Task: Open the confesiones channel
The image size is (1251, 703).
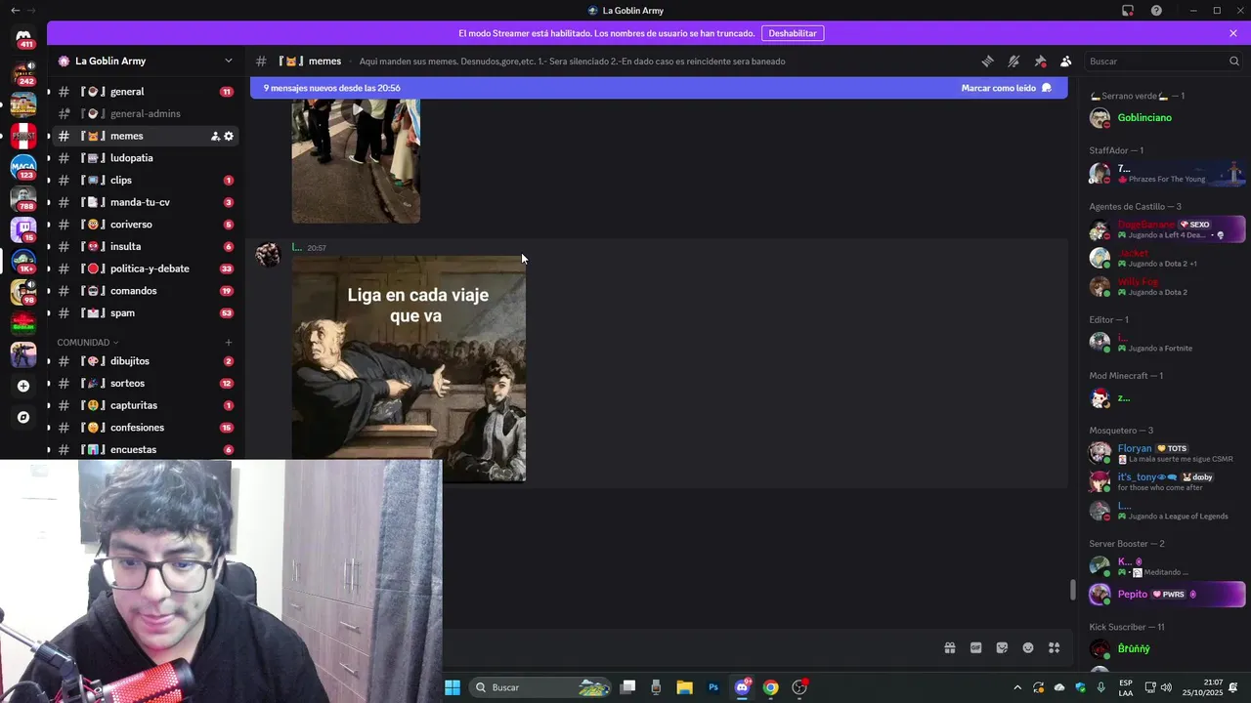Action: [145, 428]
